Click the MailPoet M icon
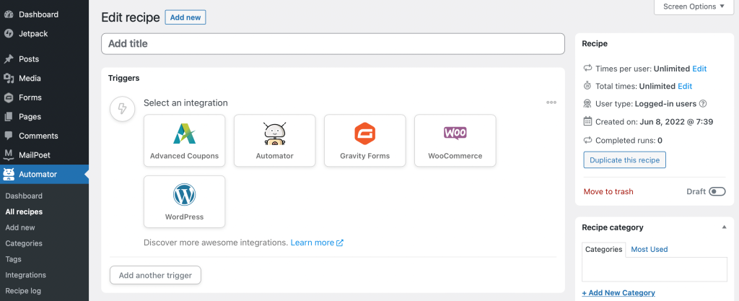The height and width of the screenshot is (301, 739). [x=9, y=154]
